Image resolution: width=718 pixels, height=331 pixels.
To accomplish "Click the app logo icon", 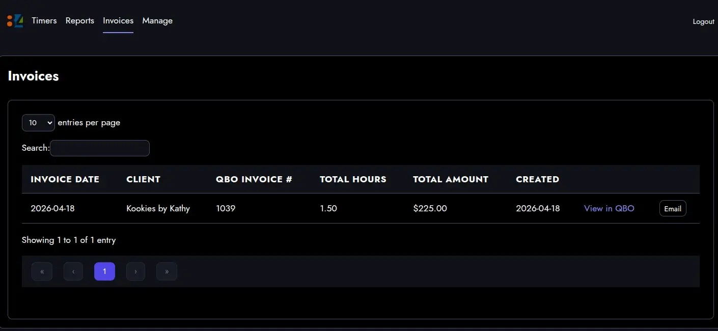I will pos(15,21).
